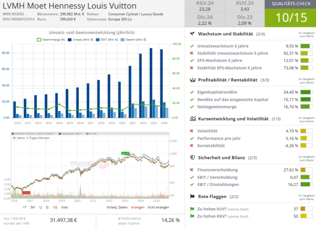Click the hands icon beside Profitabilität / Rentabilität
316x228 pixels.
coord(192,80)
